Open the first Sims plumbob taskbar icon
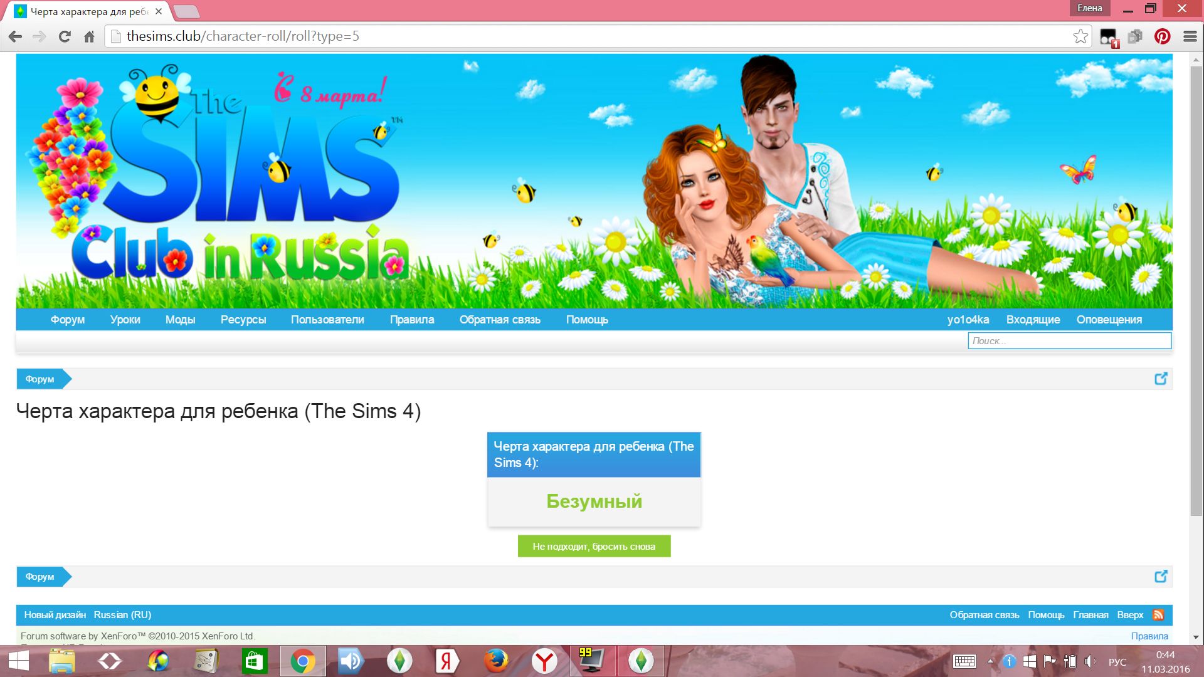Image resolution: width=1204 pixels, height=677 pixels. (x=399, y=661)
